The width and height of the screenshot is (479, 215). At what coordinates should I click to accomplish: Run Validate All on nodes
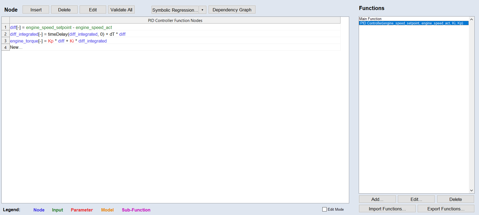[121, 10]
